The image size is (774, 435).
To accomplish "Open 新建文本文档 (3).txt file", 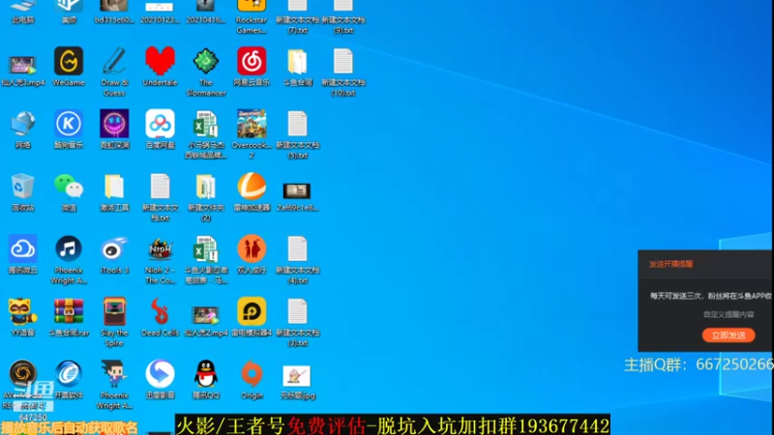I will coord(297,311).
